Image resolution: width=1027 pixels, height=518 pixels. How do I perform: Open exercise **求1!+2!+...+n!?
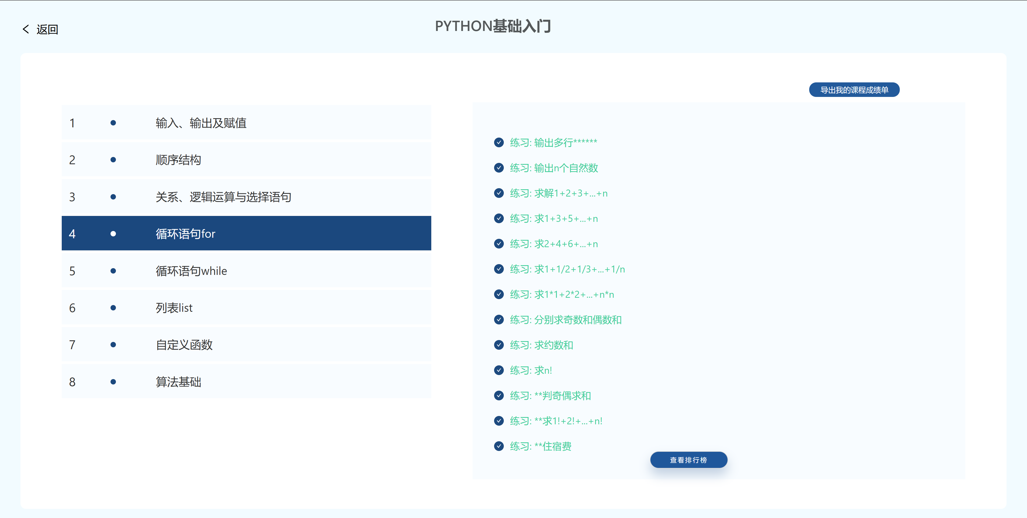pyautogui.click(x=556, y=421)
